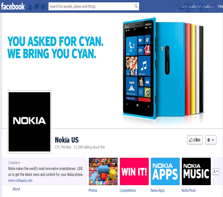
Task: Open the Photos thumbnail
Action: [103, 171]
